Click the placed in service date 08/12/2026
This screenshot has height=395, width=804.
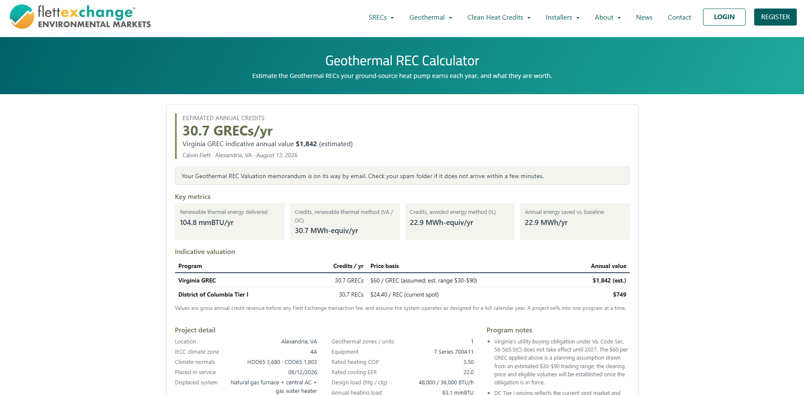[x=302, y=372]
